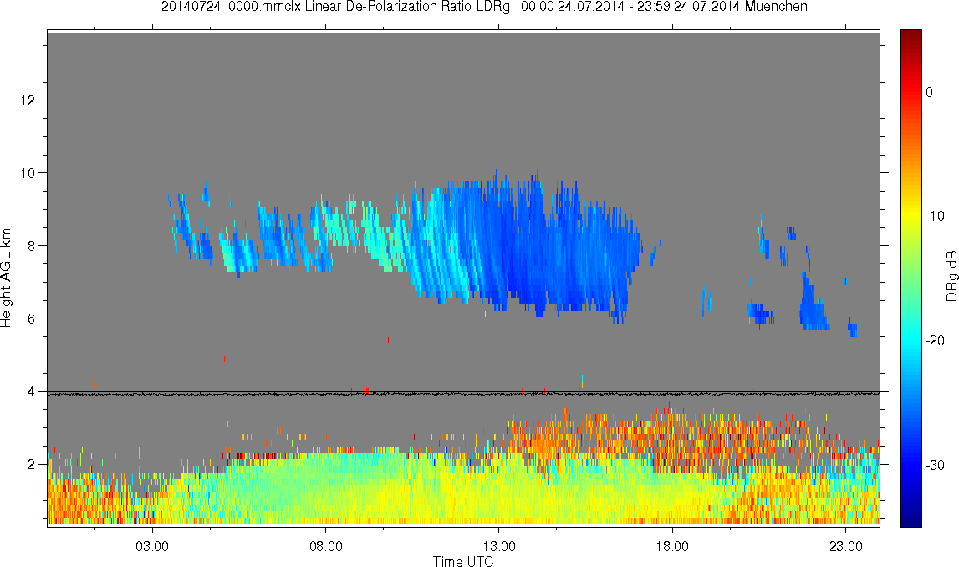Click the yellow band of the colorbar

[911, 217]
